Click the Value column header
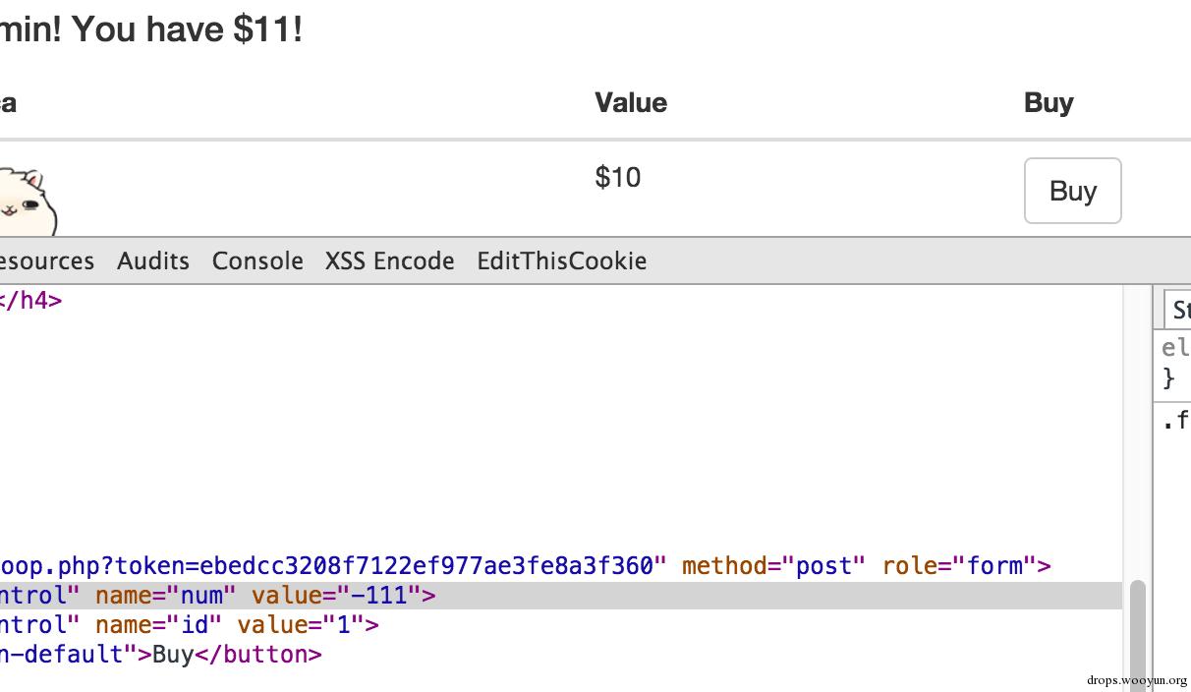Image resolution: width=1191 pixels, height=692 pixels. tap(631, 103)
